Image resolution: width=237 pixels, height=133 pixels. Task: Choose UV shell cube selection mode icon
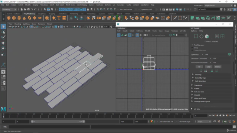(x=207, y=36)
